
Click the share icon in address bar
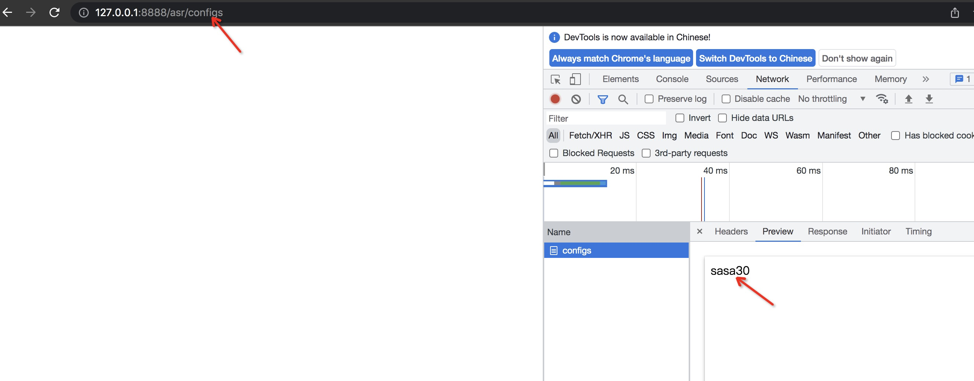(955, 13)
